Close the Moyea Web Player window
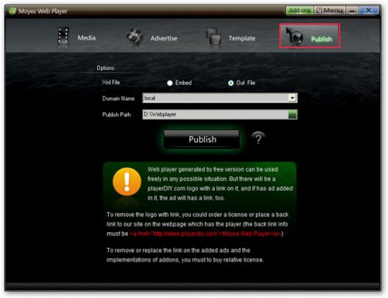The image size is (388, 298). click(369, 10)
